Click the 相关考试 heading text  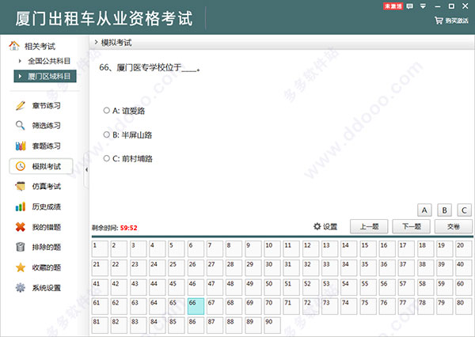[x=40, y=47]
